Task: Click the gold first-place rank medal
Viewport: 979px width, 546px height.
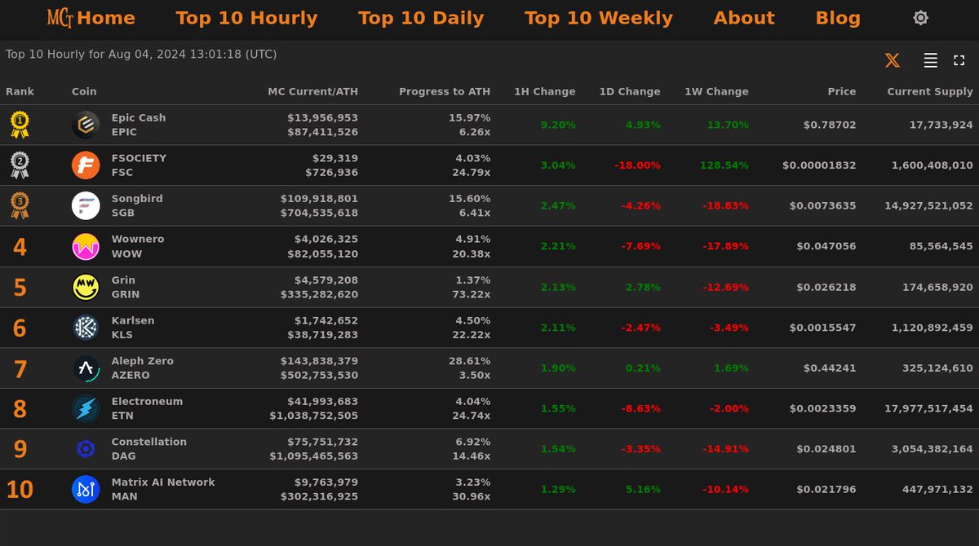Action: pyautogui.click(x=20, y=125)
